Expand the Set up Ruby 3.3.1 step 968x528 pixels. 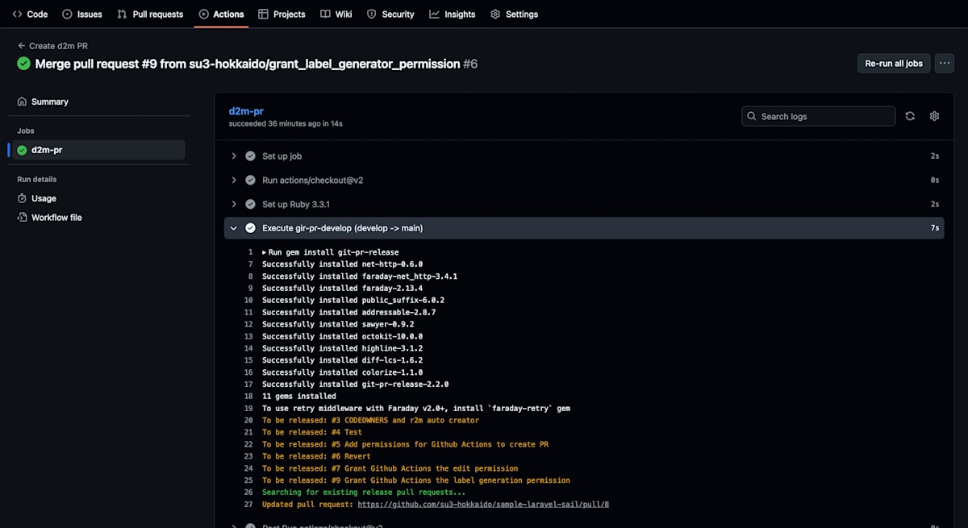click(583, 205)
